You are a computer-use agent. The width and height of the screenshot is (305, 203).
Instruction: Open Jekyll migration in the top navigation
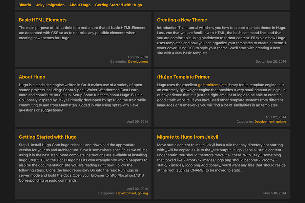coord(50,5)
